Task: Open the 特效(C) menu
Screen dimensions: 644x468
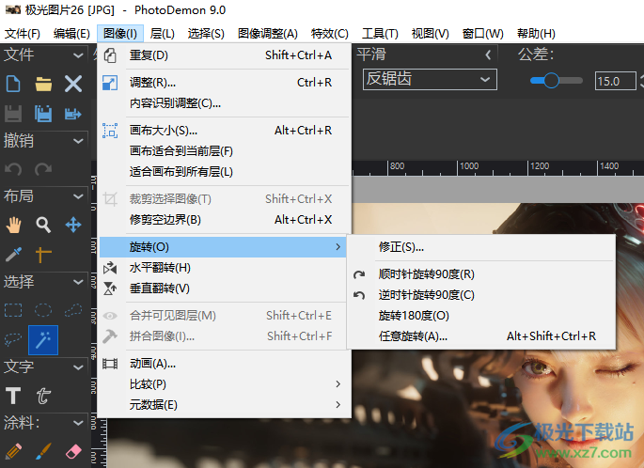Action: [x=330, y=33]
